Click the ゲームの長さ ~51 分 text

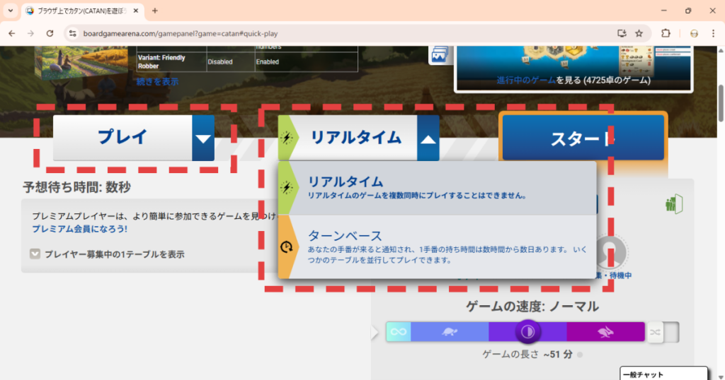coord(527,355)
